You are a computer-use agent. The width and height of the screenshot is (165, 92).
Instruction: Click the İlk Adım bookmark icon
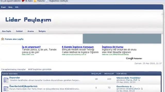[x=23, y=1]
